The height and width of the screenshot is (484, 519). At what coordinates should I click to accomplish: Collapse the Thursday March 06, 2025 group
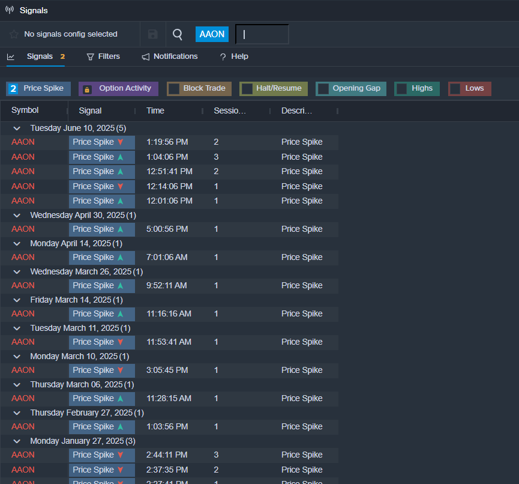[x=17, y=384]
